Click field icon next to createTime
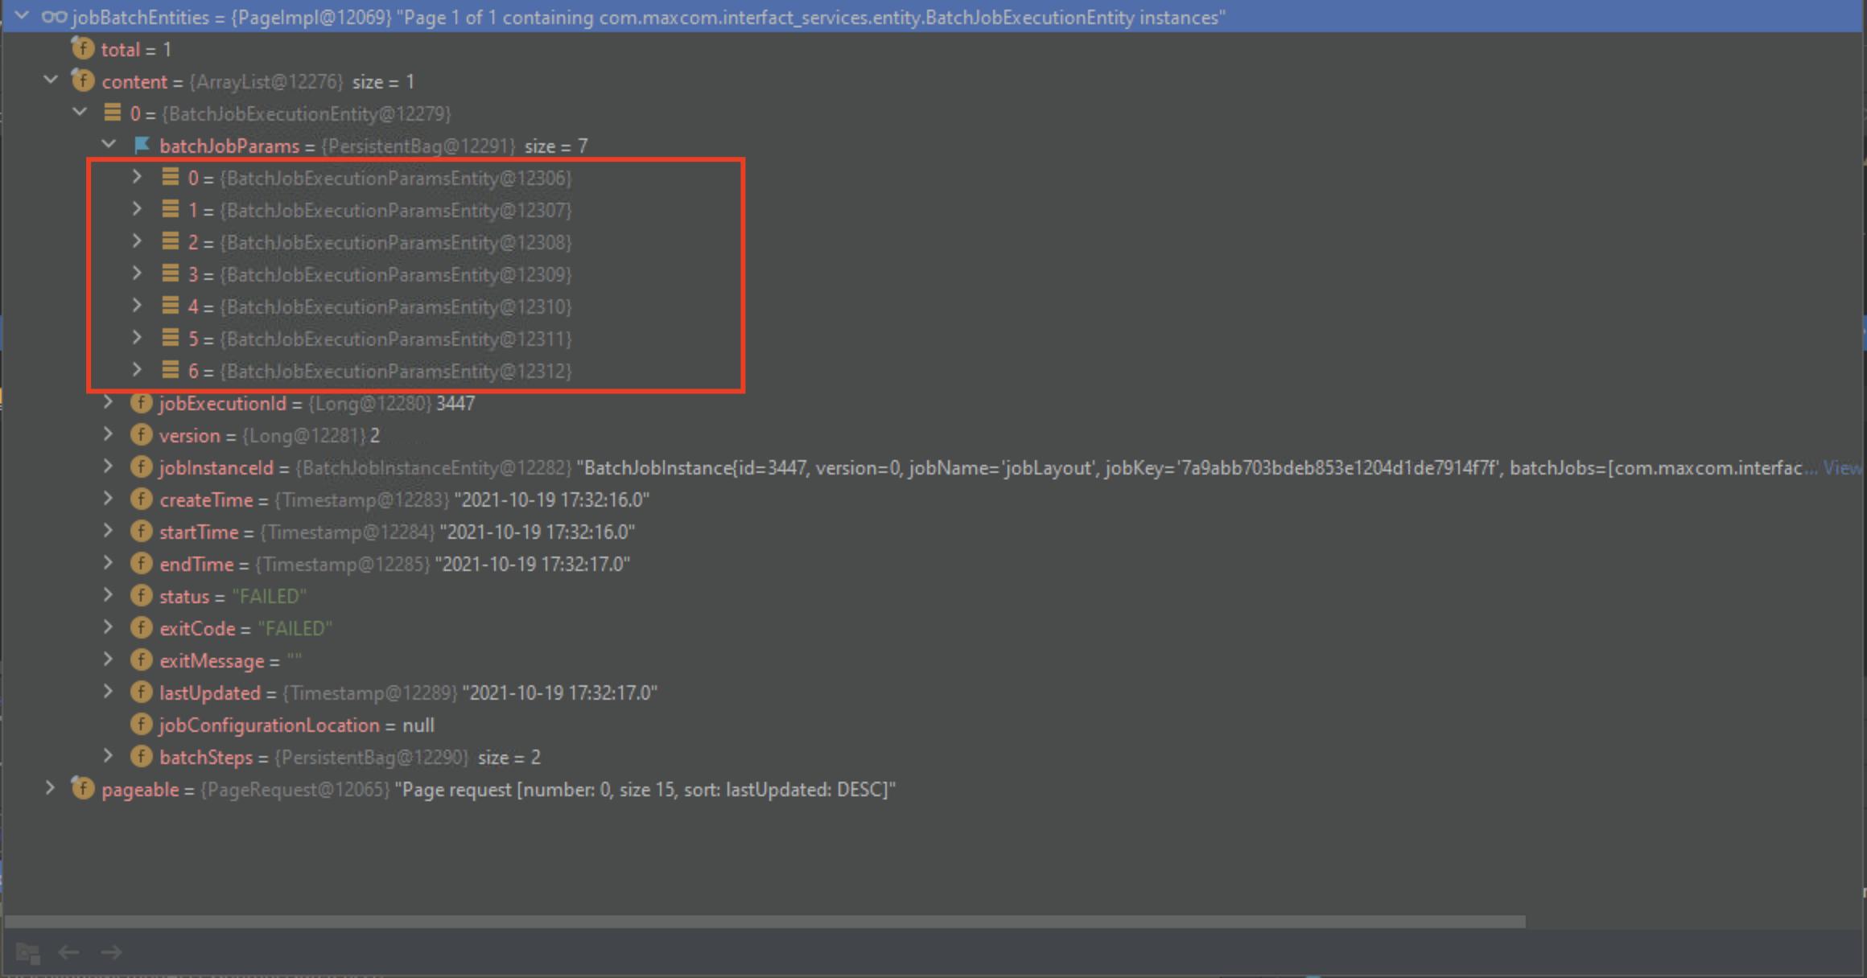Image resolution: width=1867 pixels, height=978 pixels. pos(142,499)
